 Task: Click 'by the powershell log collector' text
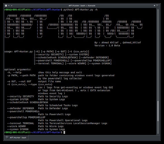point(60,78)
